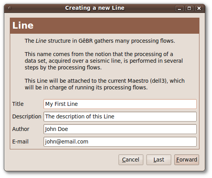Minimize the Creating a new Line window
Screen dimensions: 212x178
pyautogui.click(x=179, y=8)
